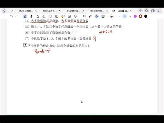Close the 第4讲原来加 tab
This screenshot has width=164, height=123.
(x=83, y=11)
